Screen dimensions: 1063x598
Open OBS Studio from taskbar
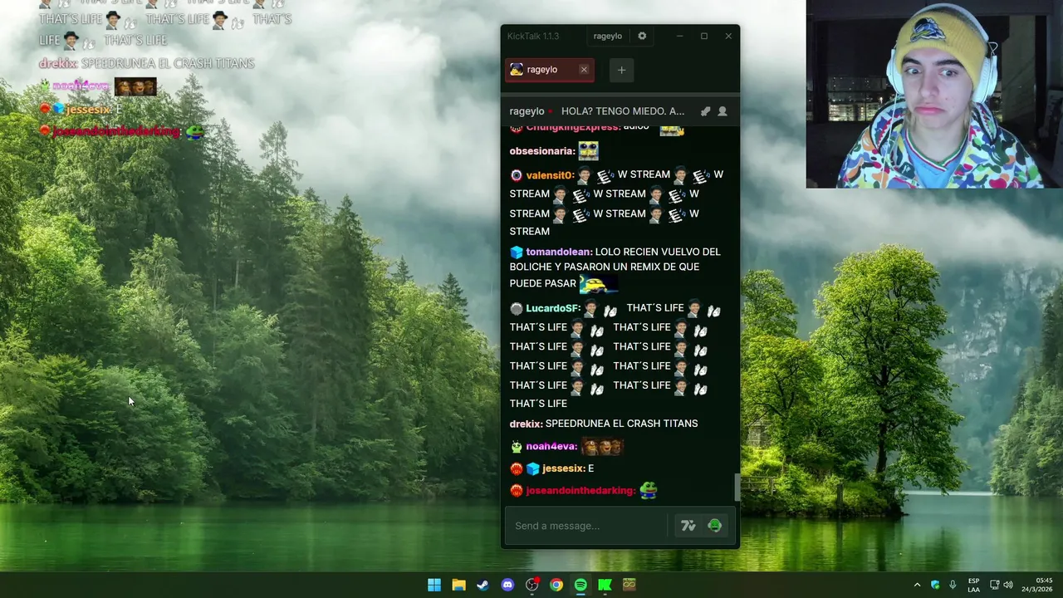pyautogui.click(x=532, y=585)
